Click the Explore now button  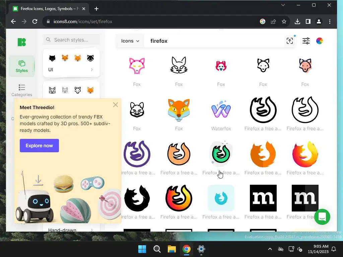point(39,146)
